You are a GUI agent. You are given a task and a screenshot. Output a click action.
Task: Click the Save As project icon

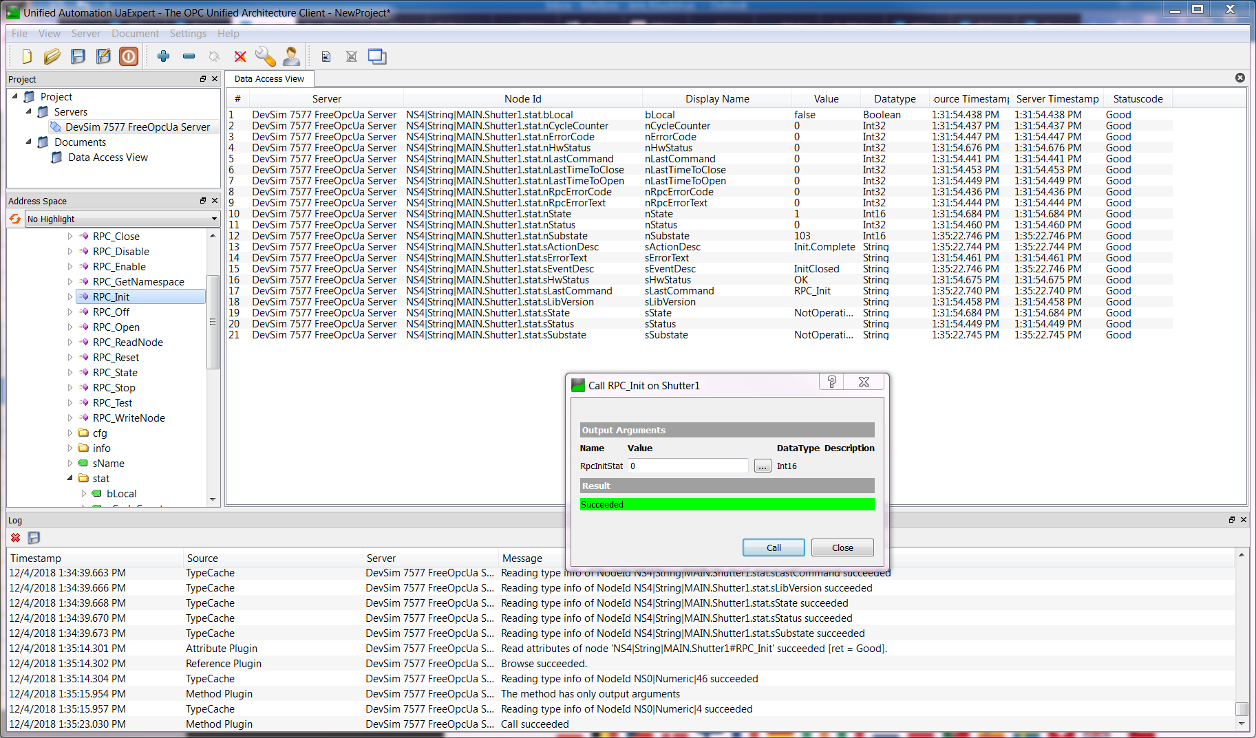pyautogui.click(x=103, y=56)
